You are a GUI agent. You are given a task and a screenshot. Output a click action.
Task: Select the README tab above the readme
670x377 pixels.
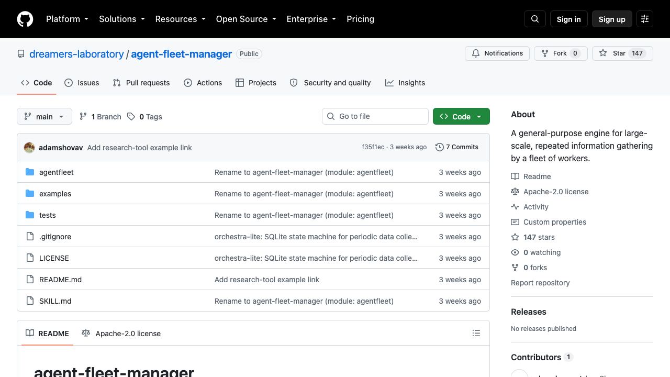click(x=48, y=334)
